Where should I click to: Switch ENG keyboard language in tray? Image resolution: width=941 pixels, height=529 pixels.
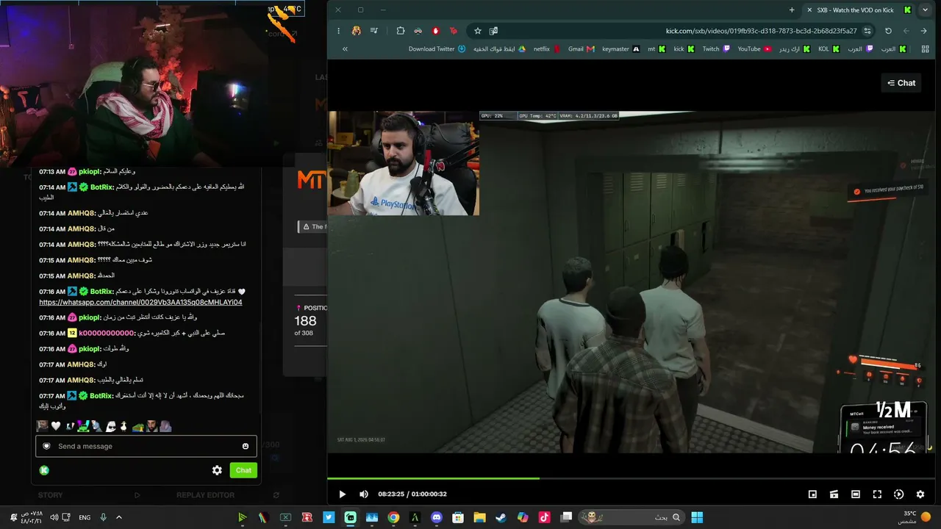(85, 517)
